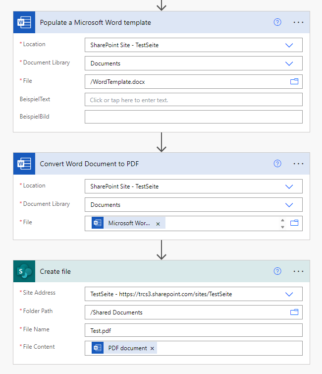This screenshot has height=374, width=322.
Task: Open more options menu for Create file
Action: 298,271
